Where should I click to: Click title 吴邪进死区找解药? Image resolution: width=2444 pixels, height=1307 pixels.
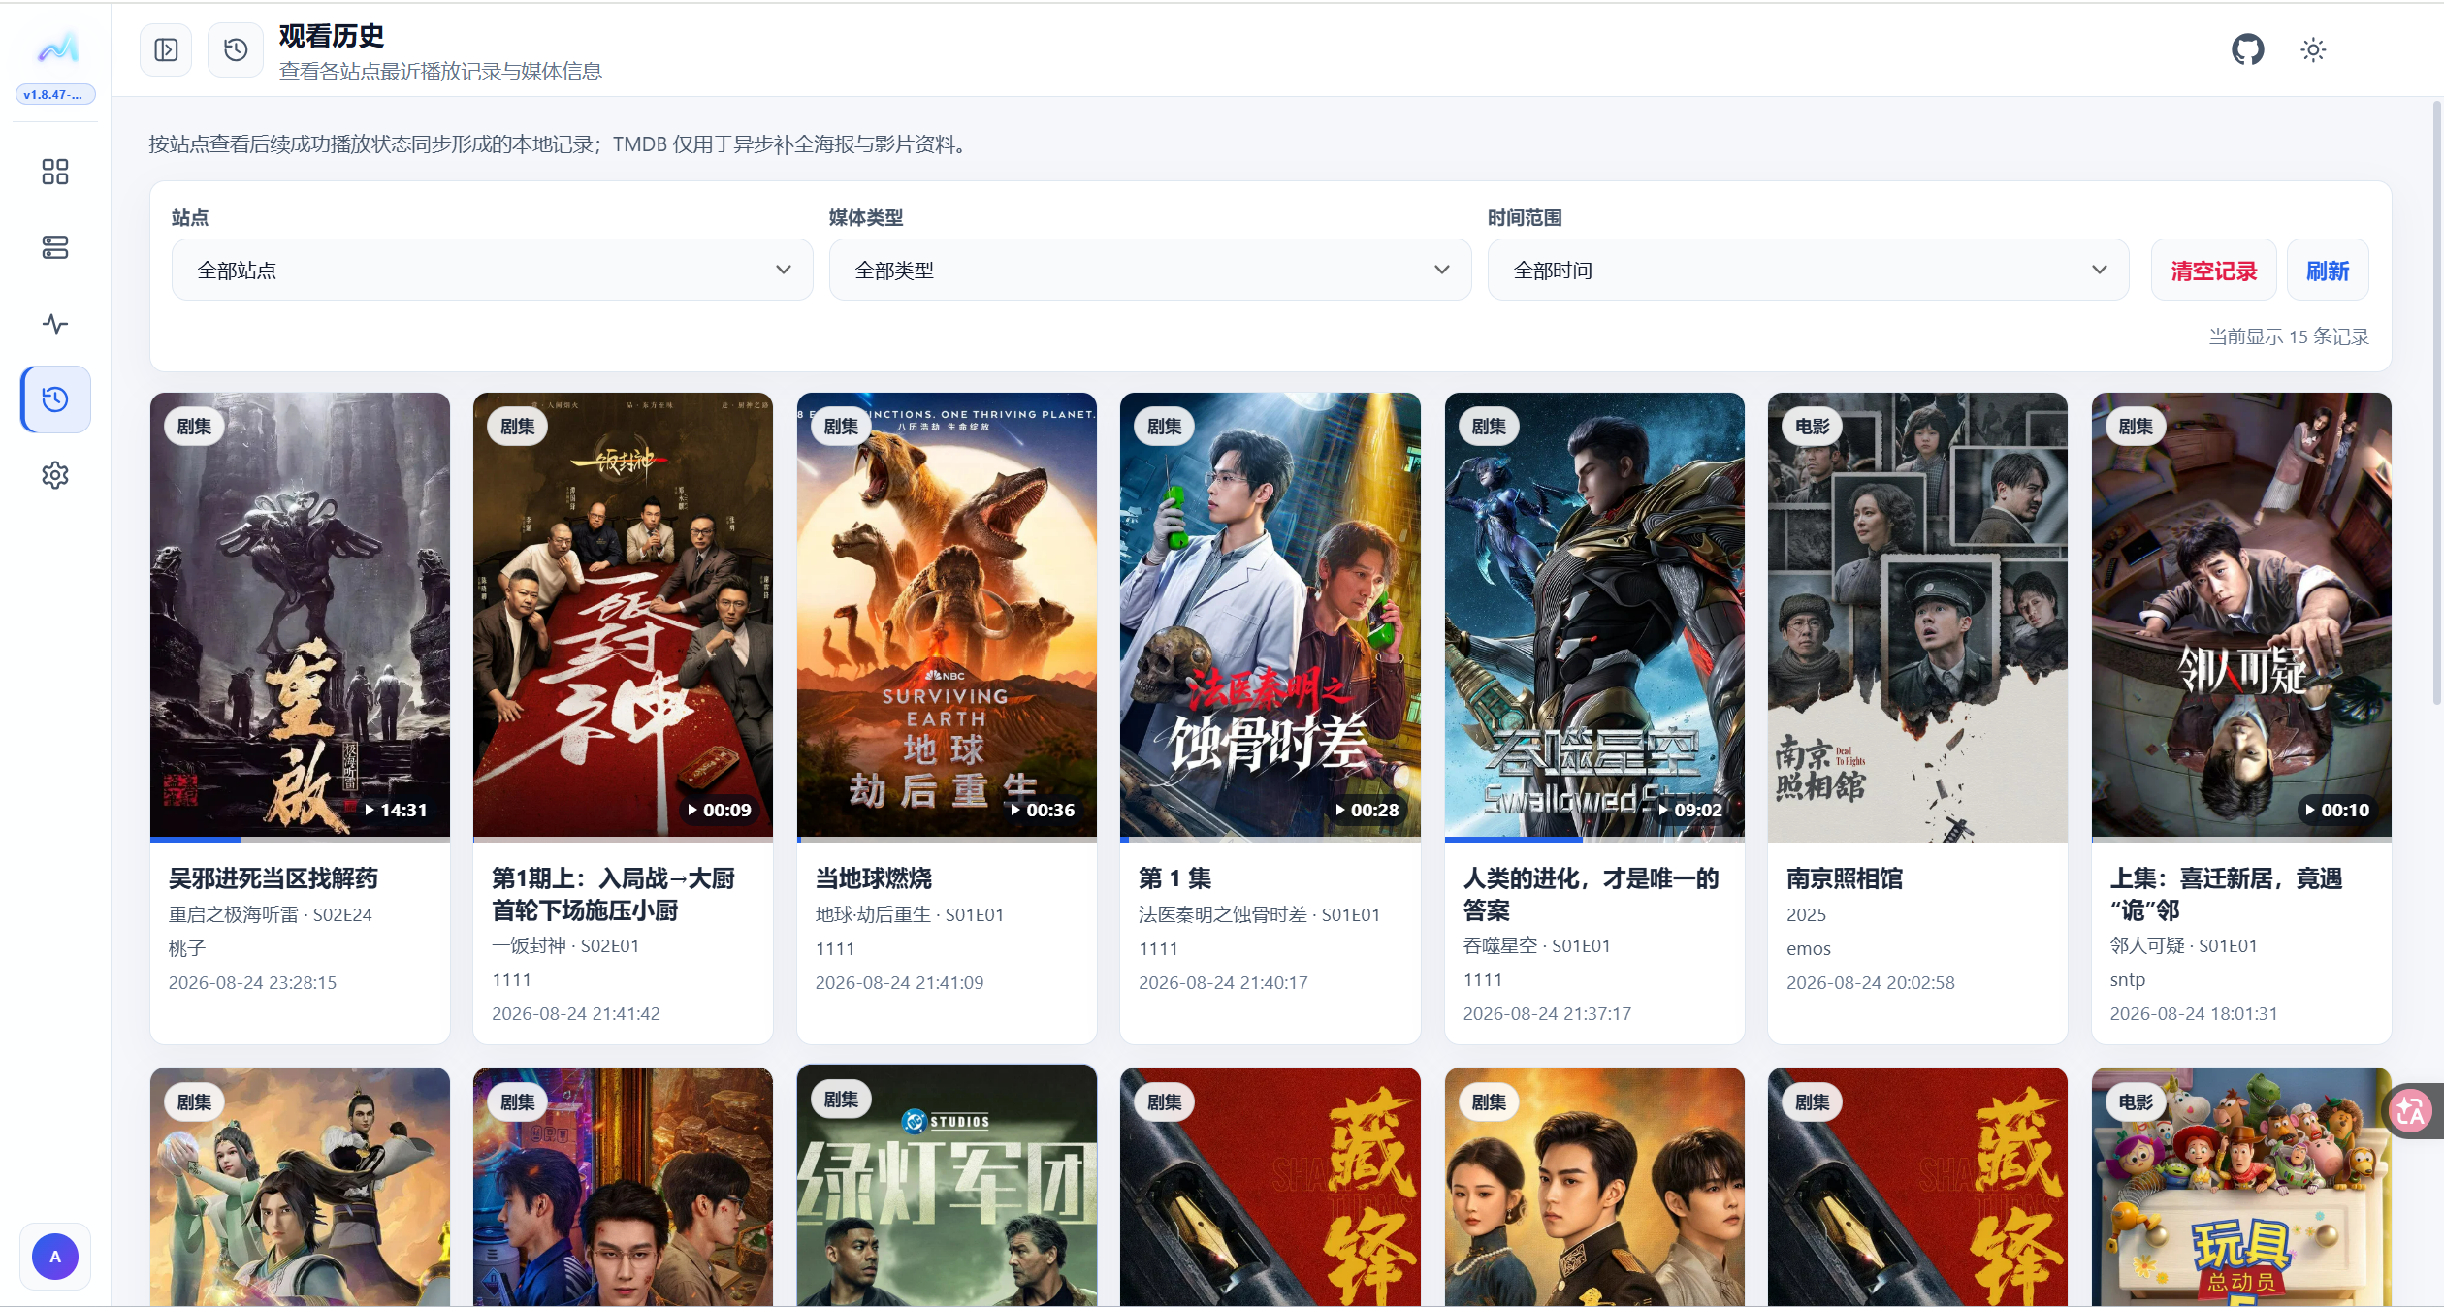pos(273,878)
